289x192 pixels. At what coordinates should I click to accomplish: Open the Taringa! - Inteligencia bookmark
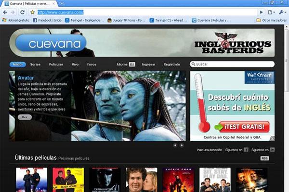(84, 20)
